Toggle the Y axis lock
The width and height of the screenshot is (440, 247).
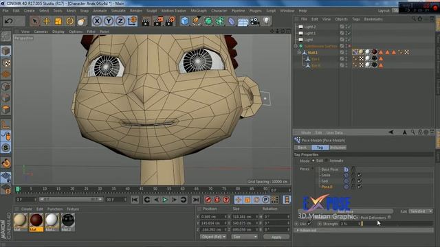(109, 21)
